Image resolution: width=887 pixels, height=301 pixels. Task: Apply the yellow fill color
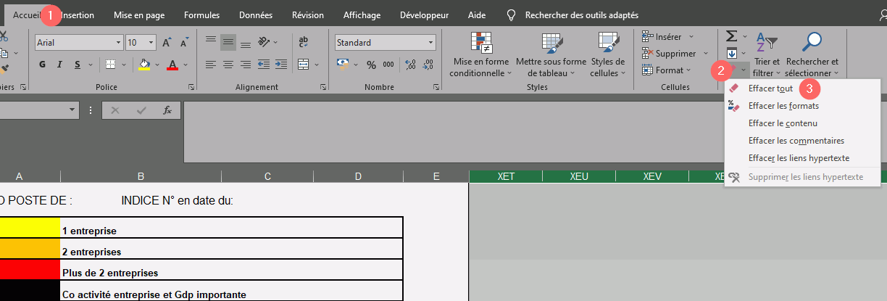[x=144, y=65]
